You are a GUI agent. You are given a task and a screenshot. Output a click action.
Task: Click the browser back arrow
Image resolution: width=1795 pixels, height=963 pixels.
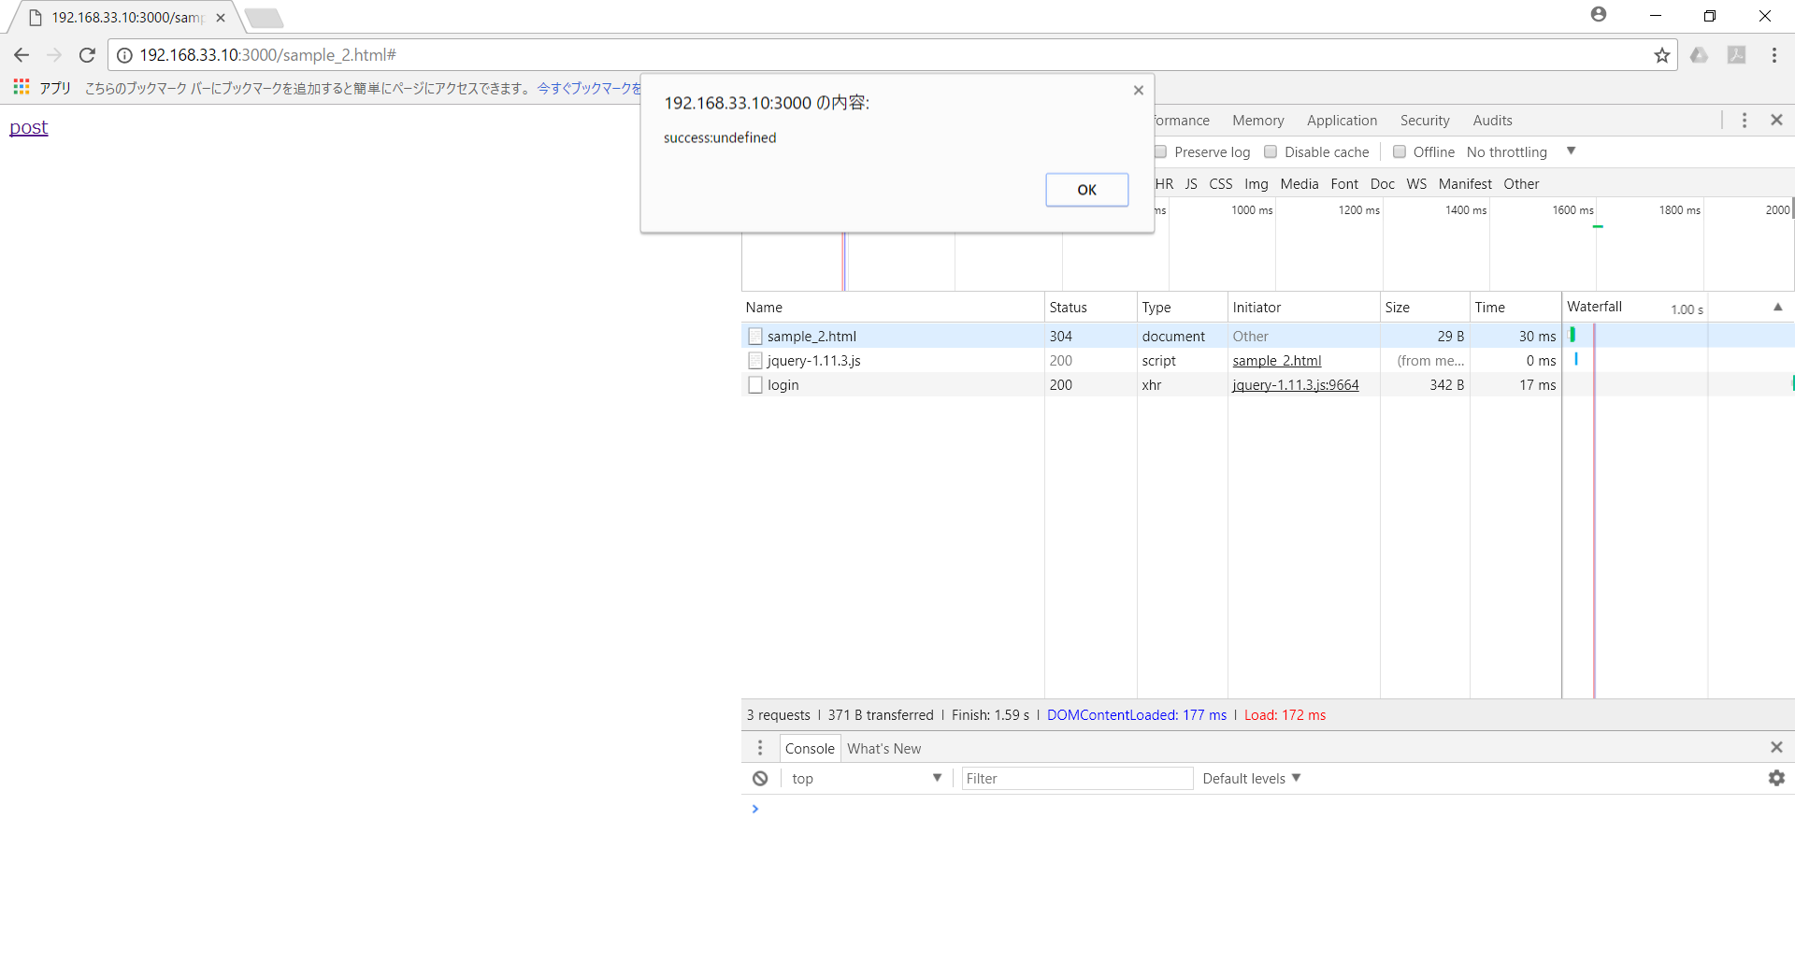(x=22, y=55)
